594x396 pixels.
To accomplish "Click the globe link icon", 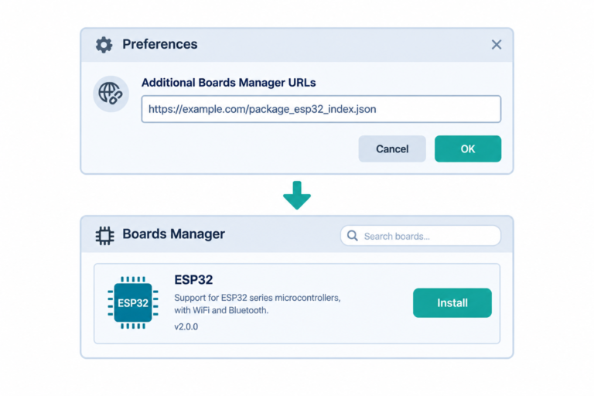I will [111, 94].
